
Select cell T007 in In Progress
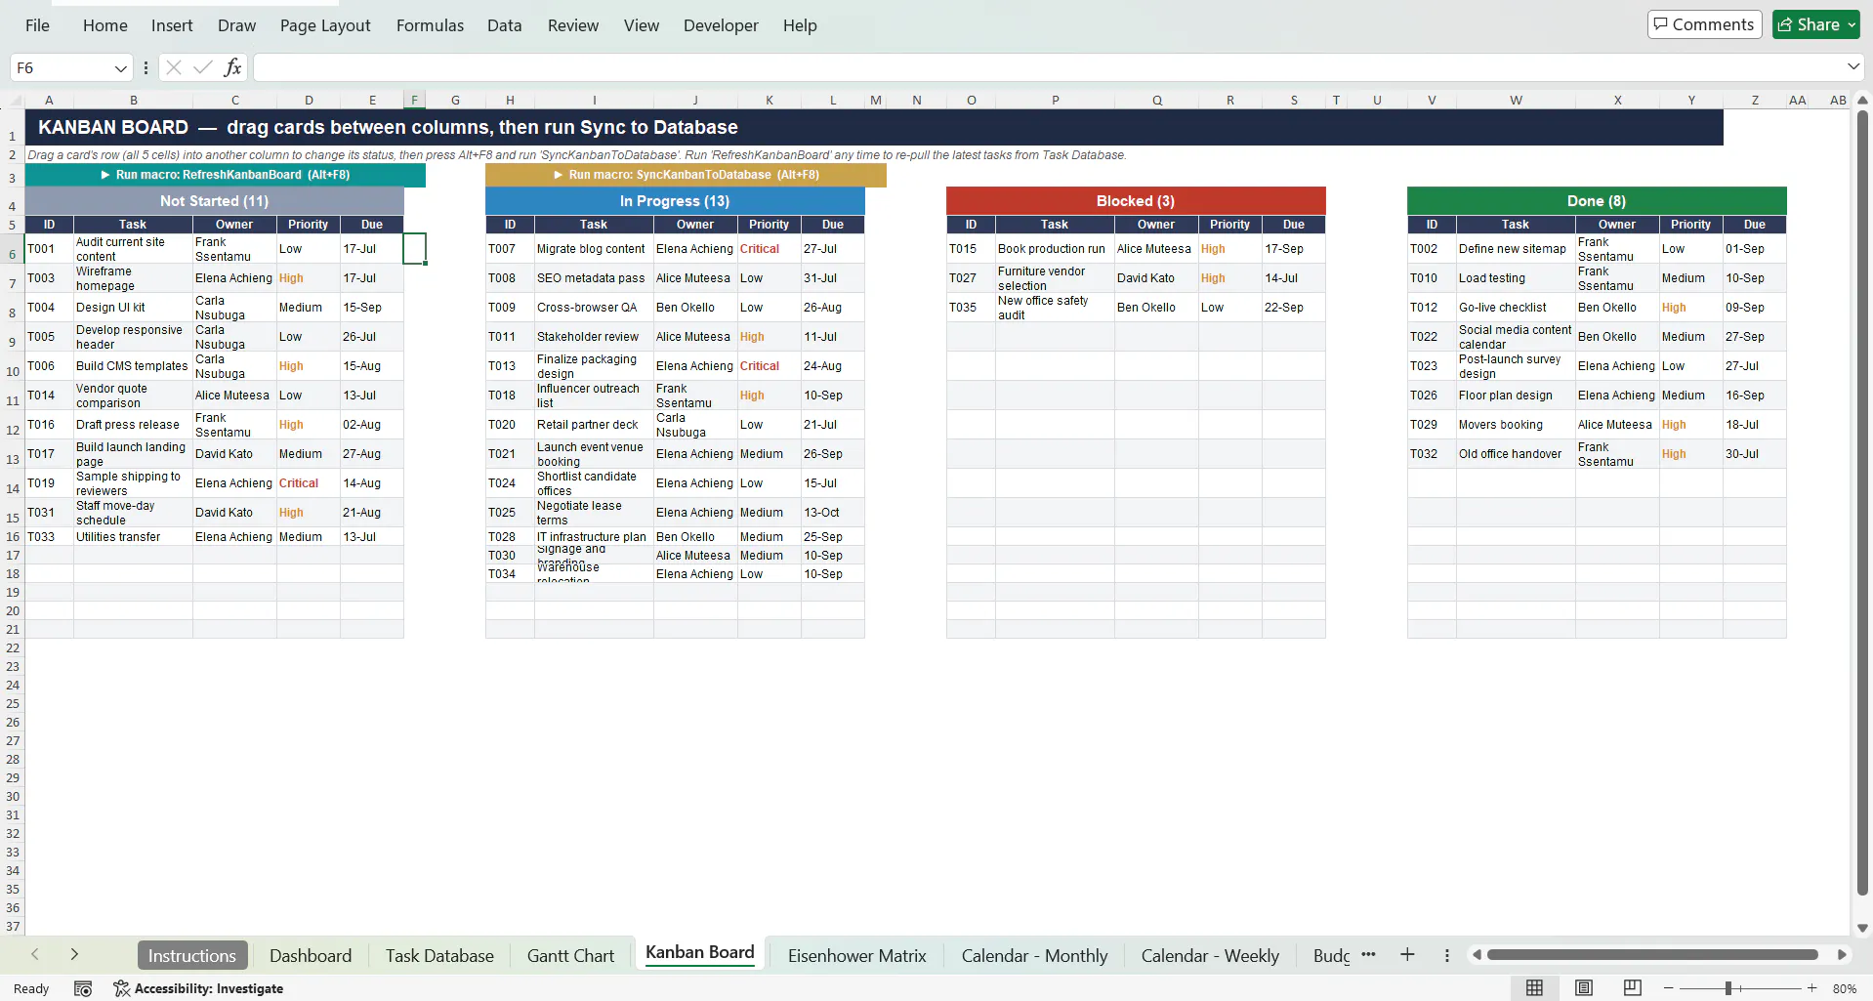[x=510, y=249]
